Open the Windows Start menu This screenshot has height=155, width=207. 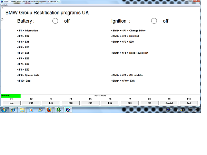pos(4,110)
